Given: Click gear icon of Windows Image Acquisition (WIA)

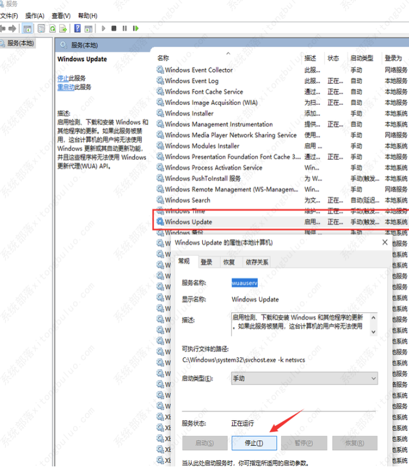Looking at the screenshot, I should point(160,102).
